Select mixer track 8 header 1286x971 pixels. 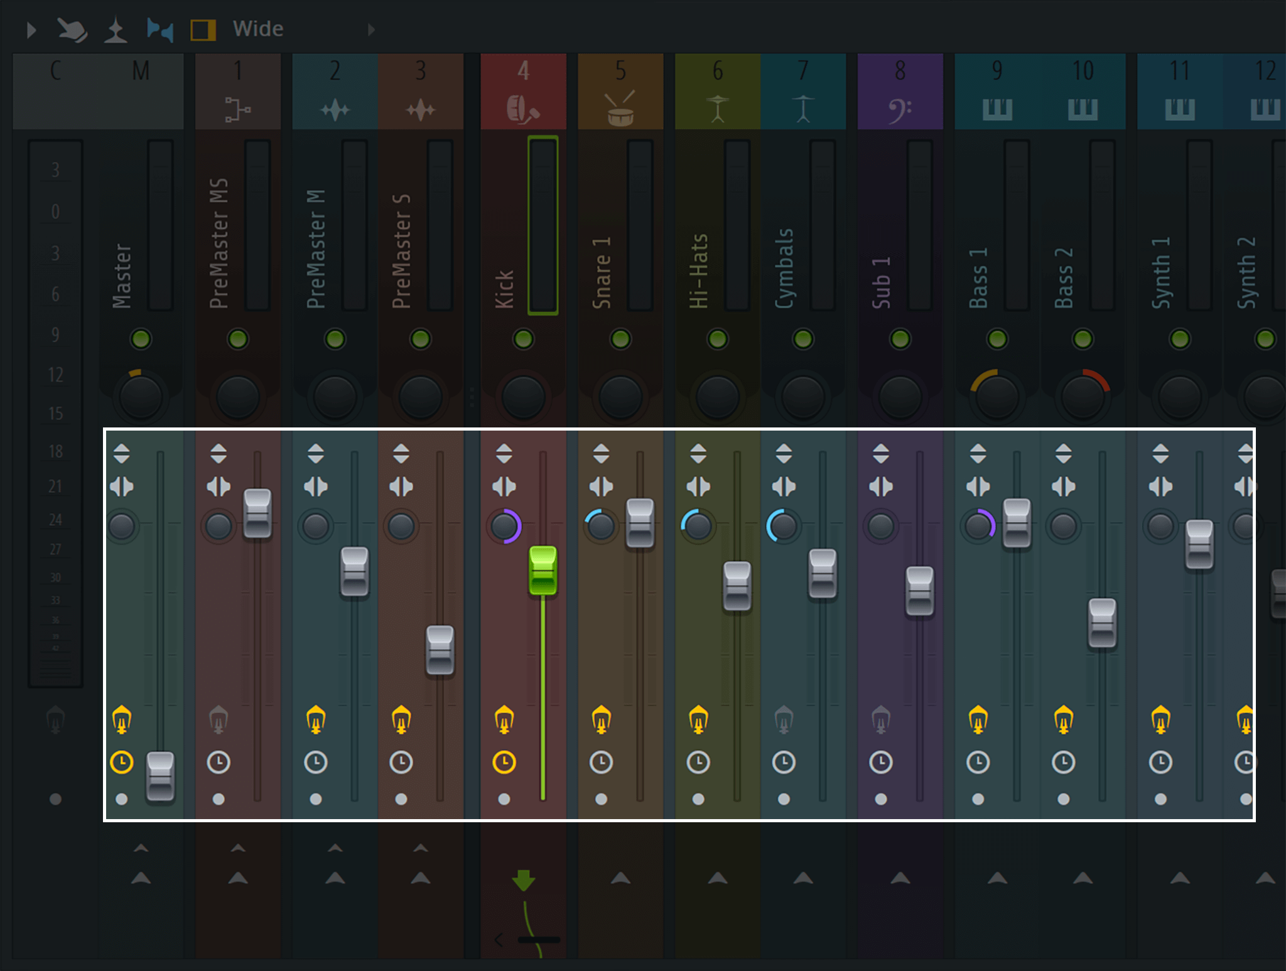click(x=900, y=92)
